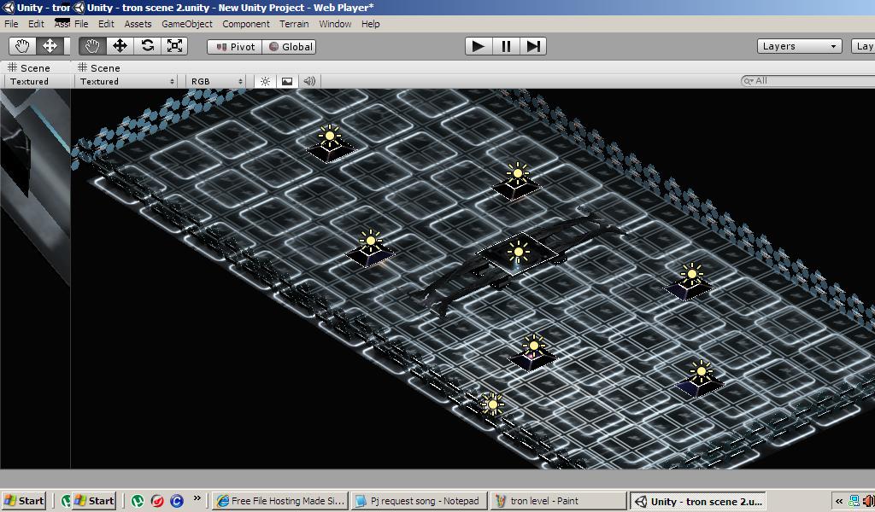Click the highlighted Hand view tool
The width and height of the screenshot is (875, 512).
coord(92,46)
